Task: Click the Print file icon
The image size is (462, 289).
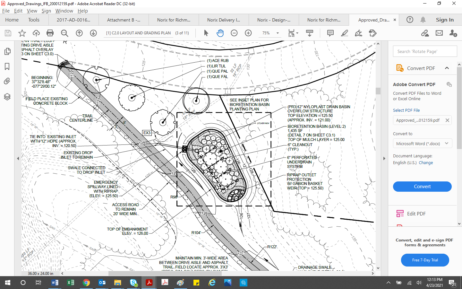Action: 50,33
